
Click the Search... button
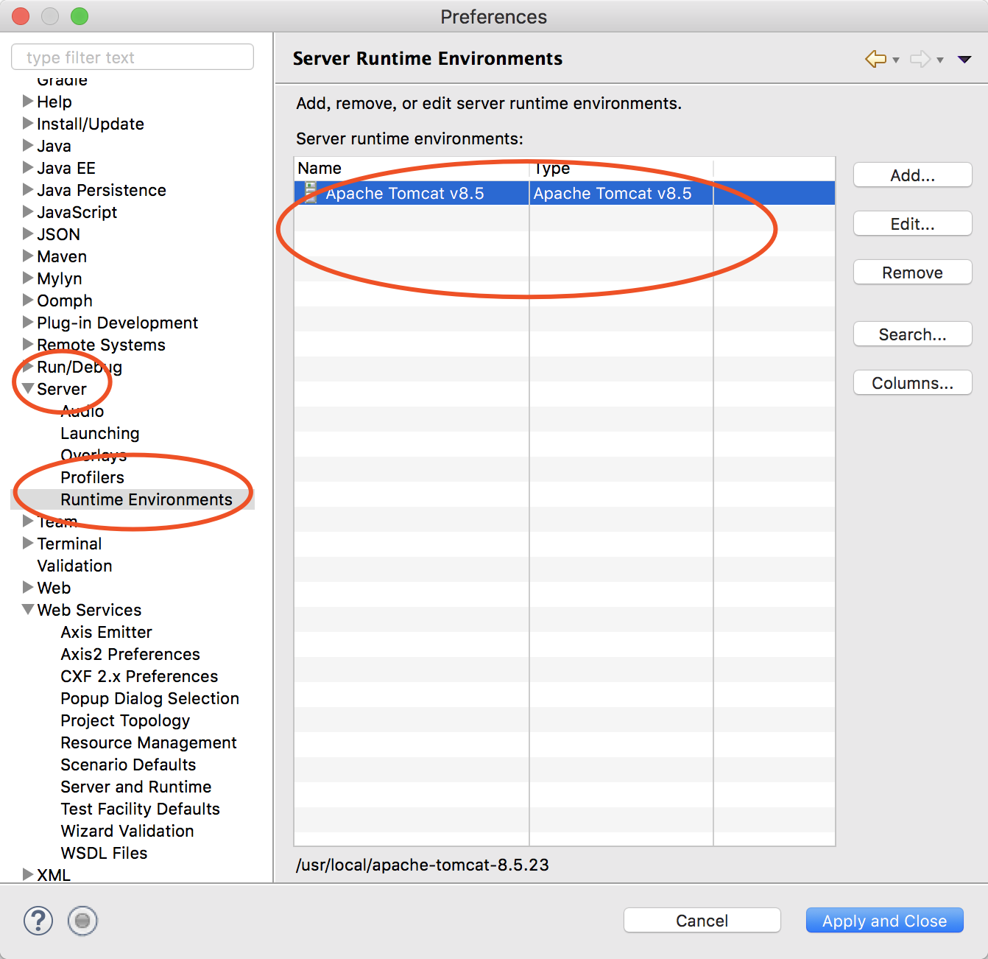(x=913, y=334)
